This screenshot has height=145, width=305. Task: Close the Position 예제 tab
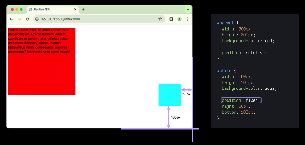tap(75, 9)
